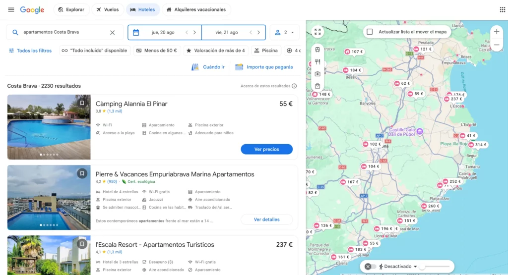Zoom in on the map
This screenshot has width=508, height=275.
[x=497, y=32]
